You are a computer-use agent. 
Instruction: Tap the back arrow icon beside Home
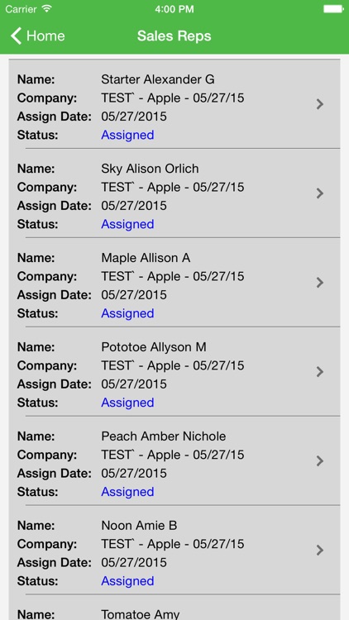(16, 36)
